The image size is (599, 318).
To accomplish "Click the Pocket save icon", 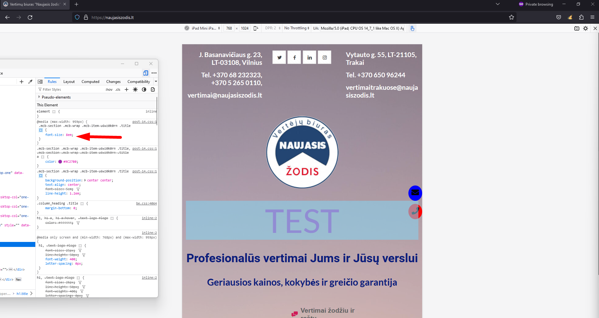I will click(x=559, y=17).
